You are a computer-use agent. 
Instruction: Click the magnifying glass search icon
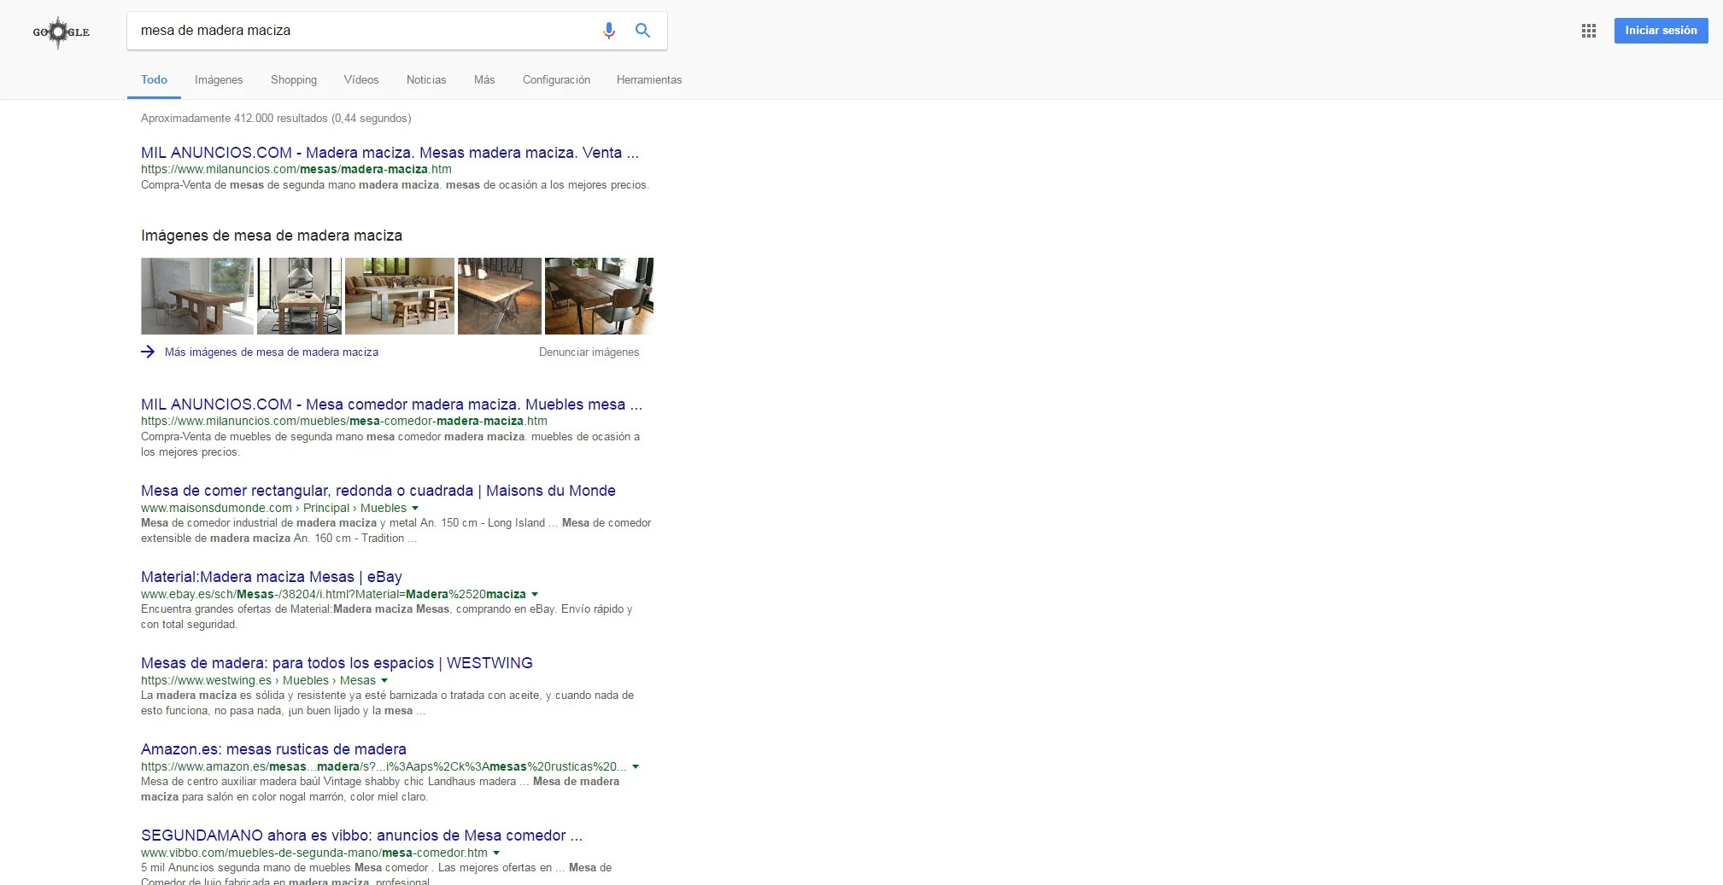pyautogui.click(x=642, y=31)
